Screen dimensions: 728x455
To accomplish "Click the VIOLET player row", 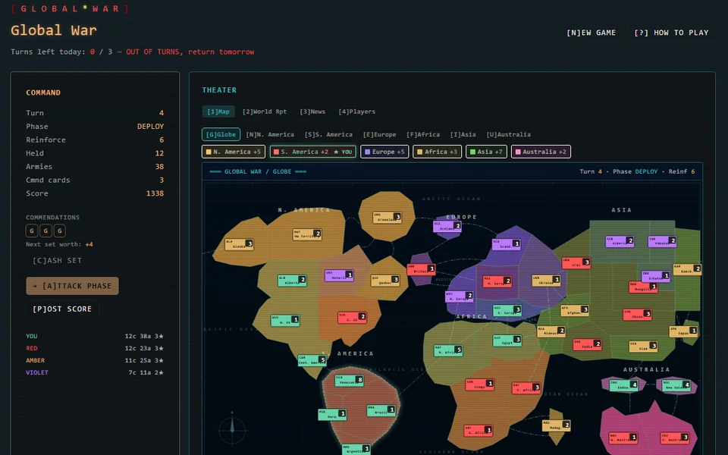I will 95,372.
